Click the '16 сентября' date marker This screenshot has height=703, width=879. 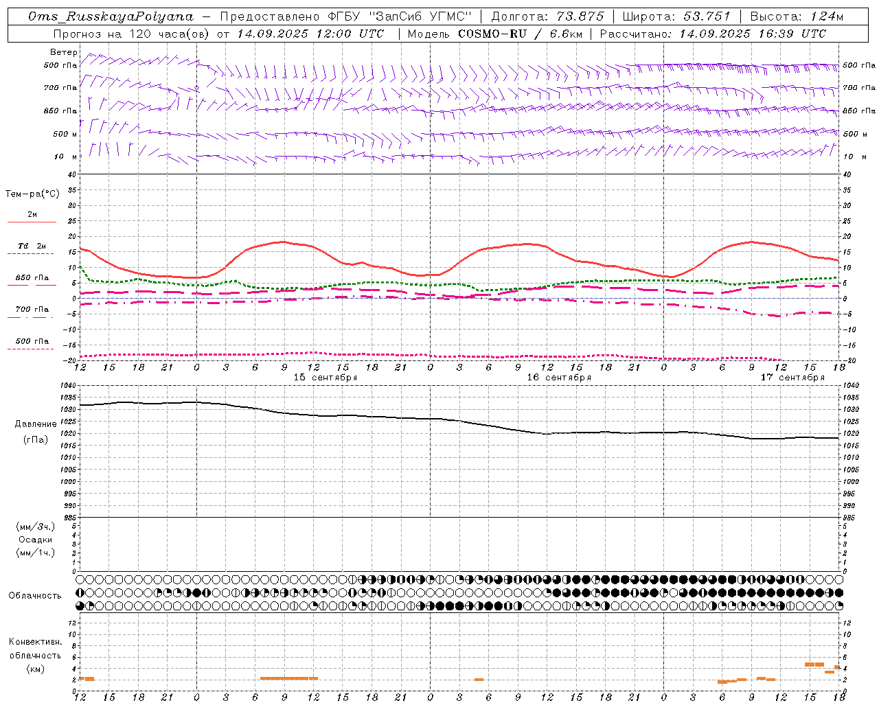coord(559,378)
